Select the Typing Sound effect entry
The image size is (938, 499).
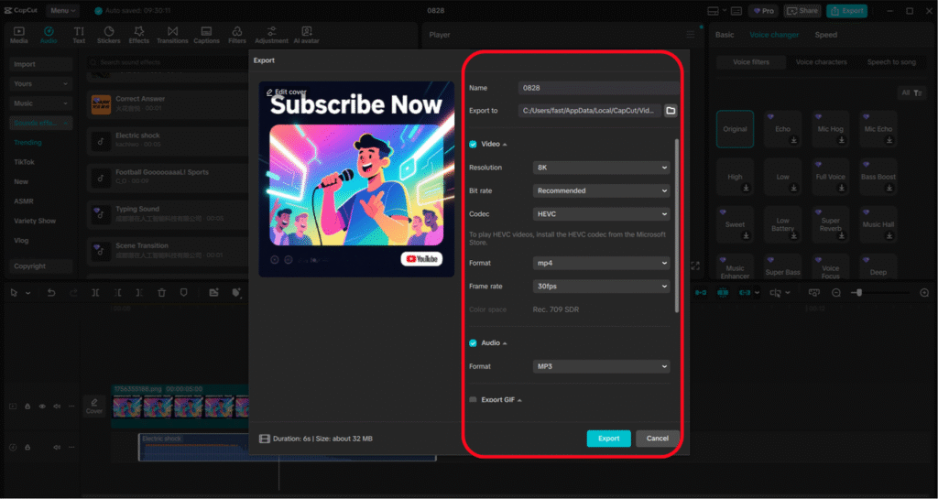[x=168, y=214]
